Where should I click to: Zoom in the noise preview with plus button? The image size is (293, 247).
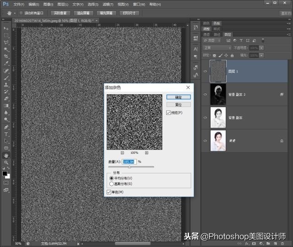point(146,153)
